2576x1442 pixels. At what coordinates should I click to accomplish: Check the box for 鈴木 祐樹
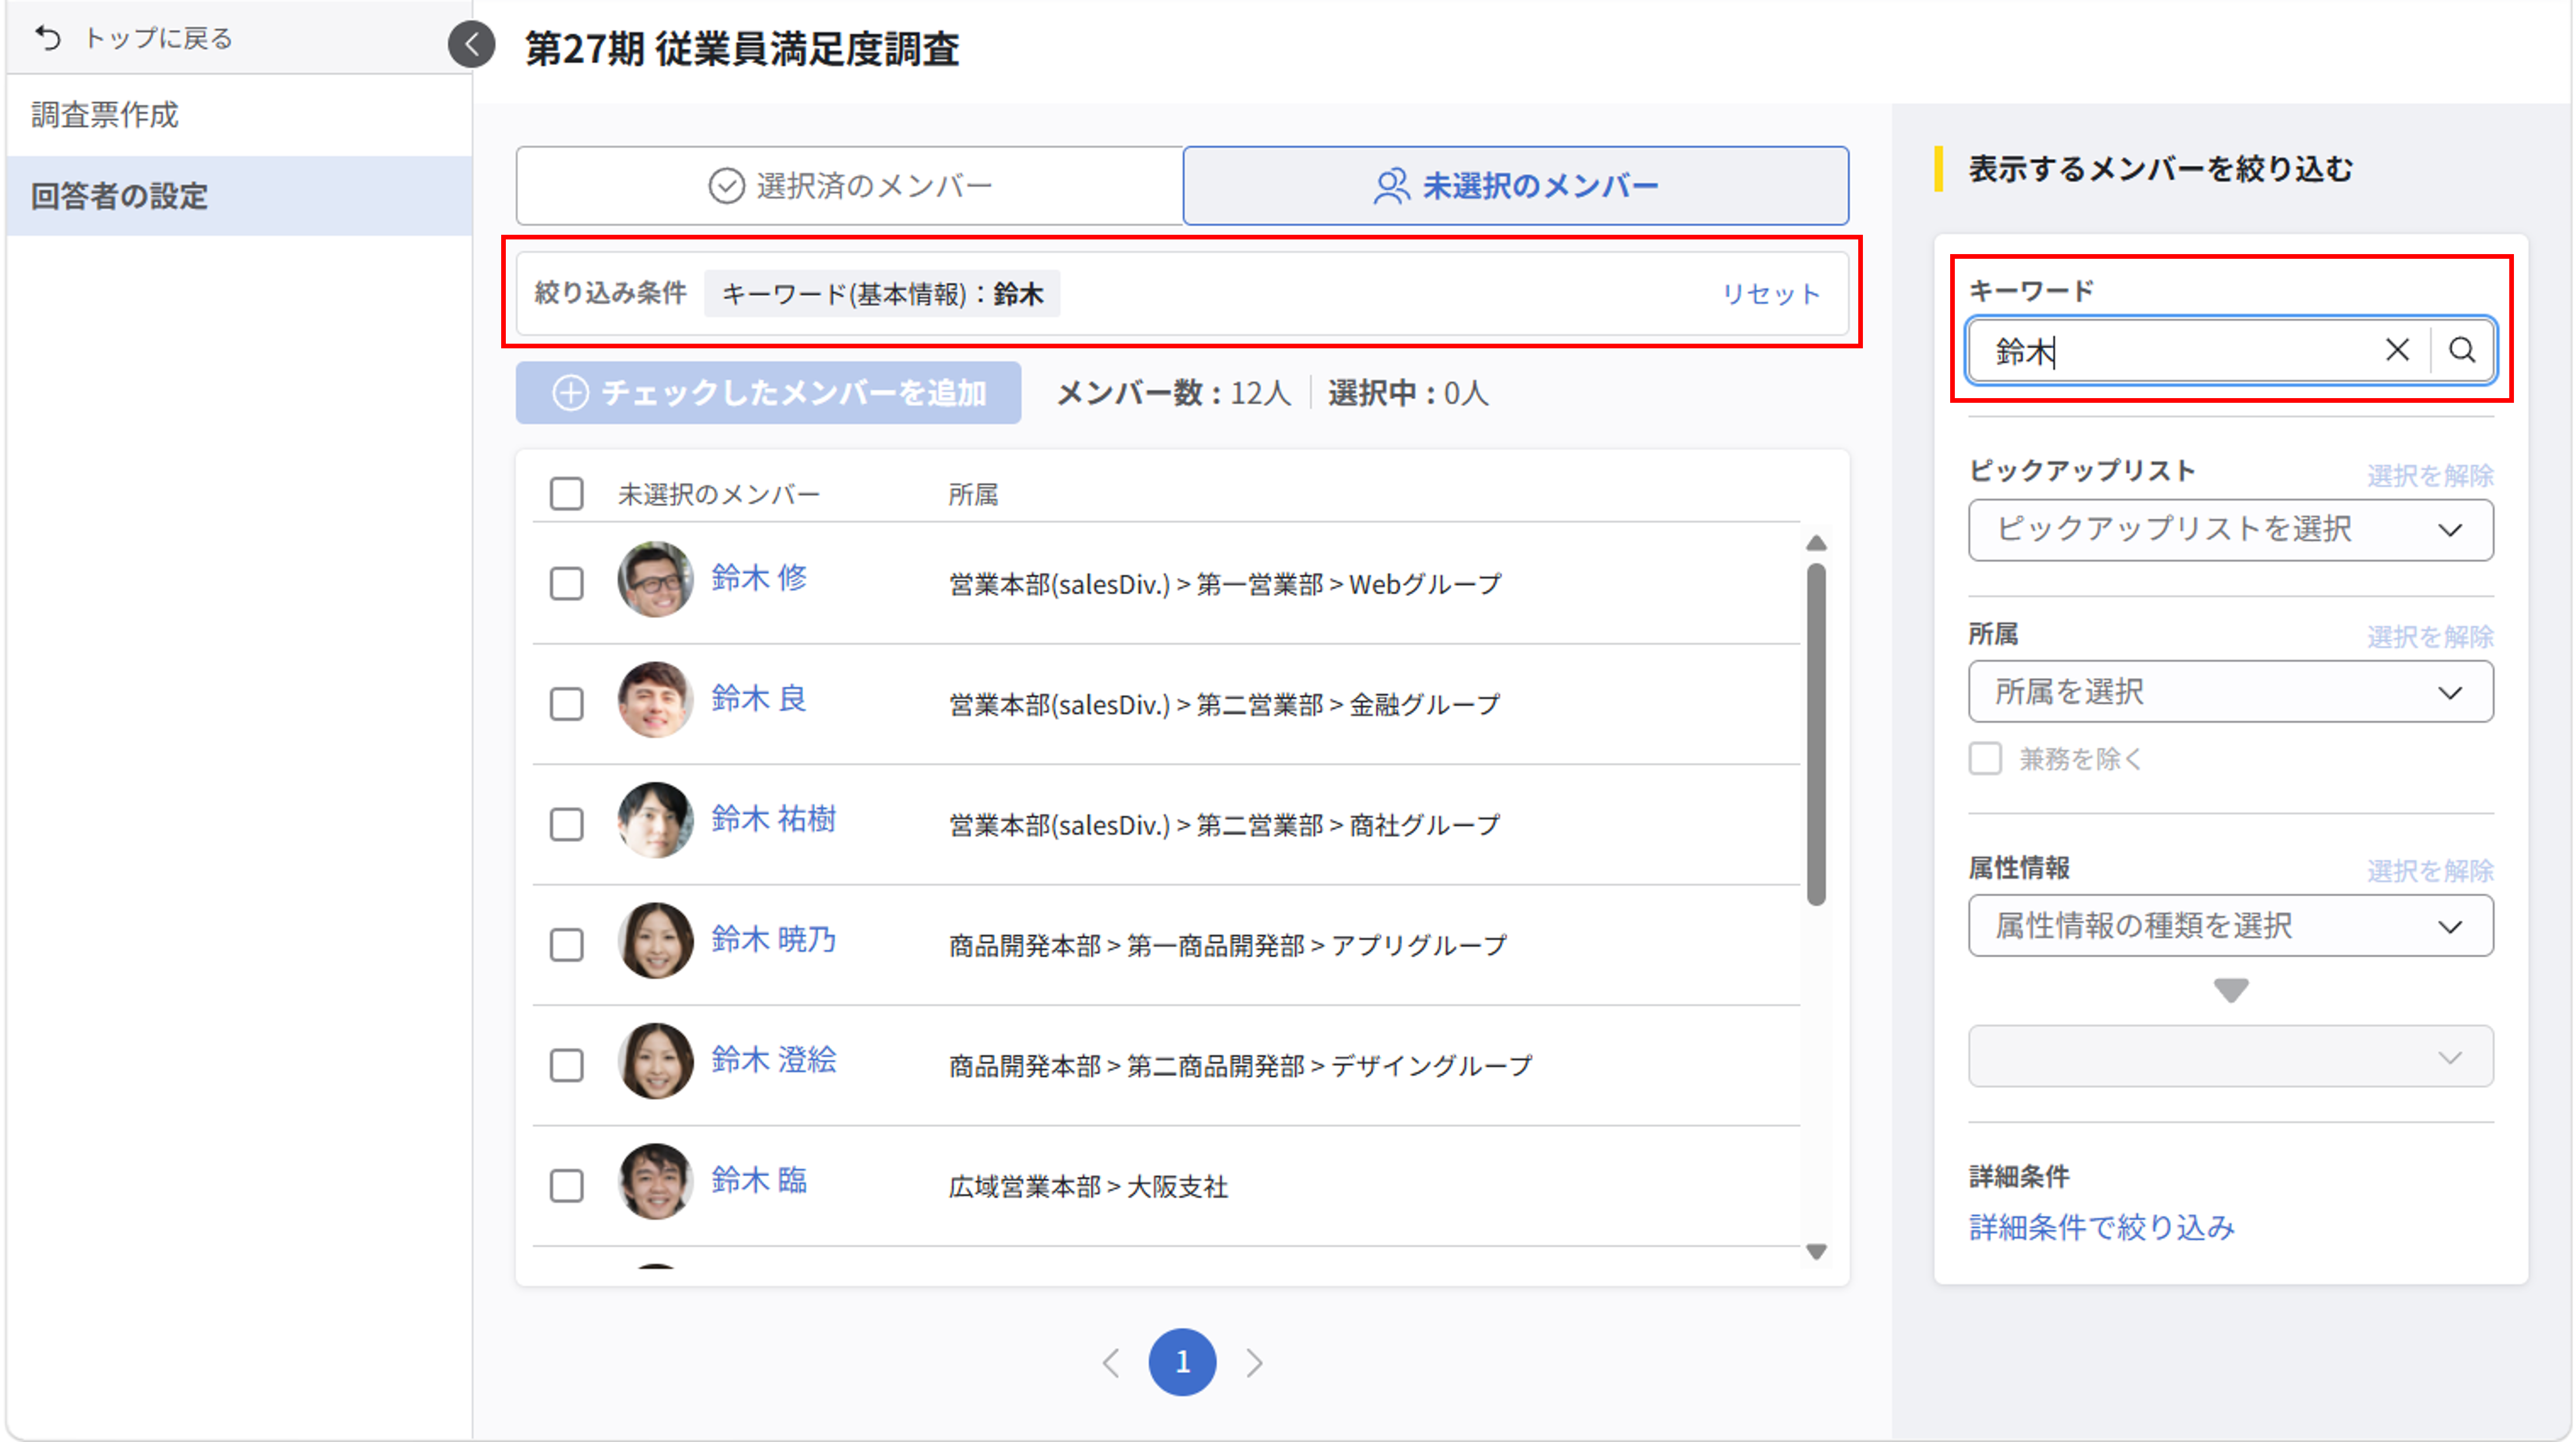point(567,824)
